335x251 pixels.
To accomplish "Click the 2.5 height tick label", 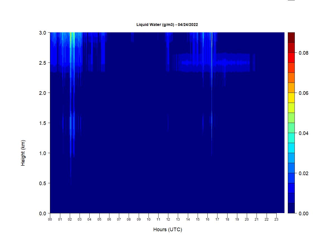I will tap(43, 63).
